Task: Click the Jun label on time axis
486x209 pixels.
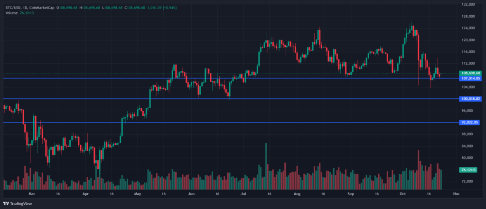Action: (x=192, y=194)
